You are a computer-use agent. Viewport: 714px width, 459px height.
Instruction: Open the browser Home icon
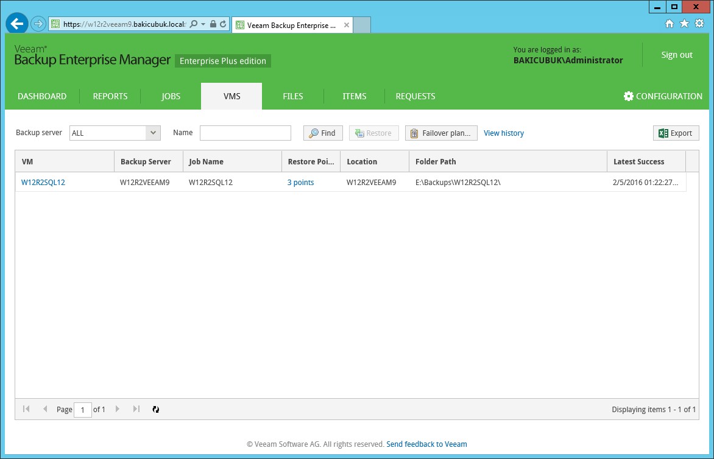[670, 24]
